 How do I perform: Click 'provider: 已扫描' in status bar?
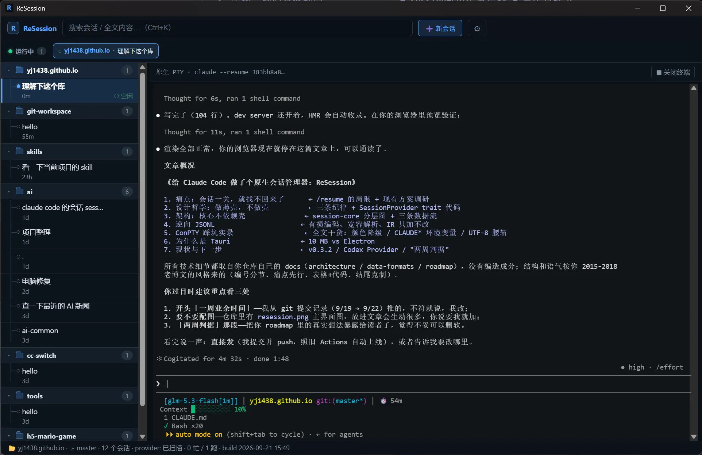click(158, 448)
